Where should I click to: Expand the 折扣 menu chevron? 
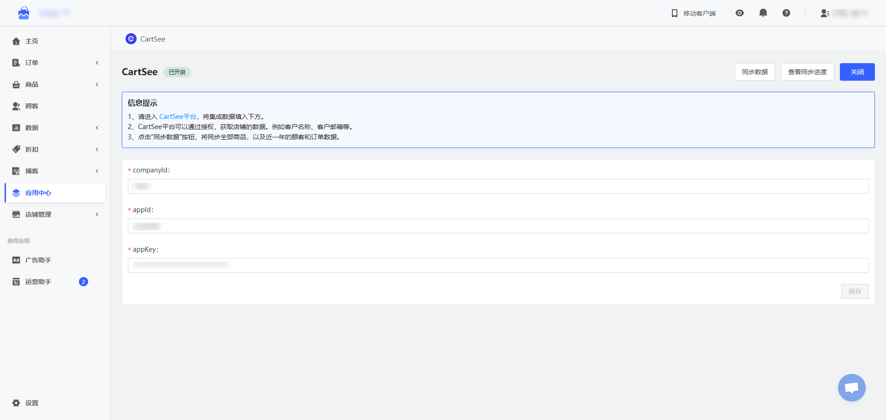(x=97, y=149)
